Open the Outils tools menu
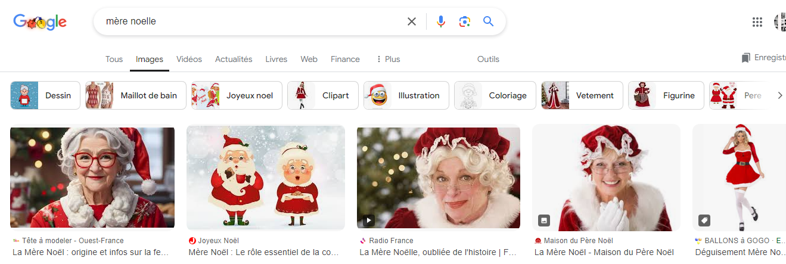The width and height of the screenshot is (786, 264). coord(488,59)
